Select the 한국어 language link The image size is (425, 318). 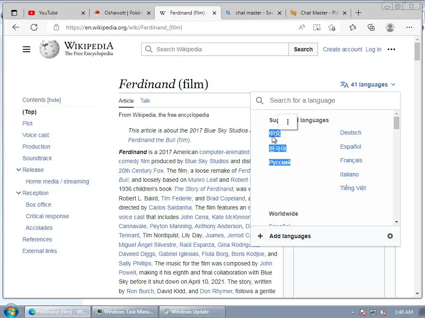coord(278,149)
